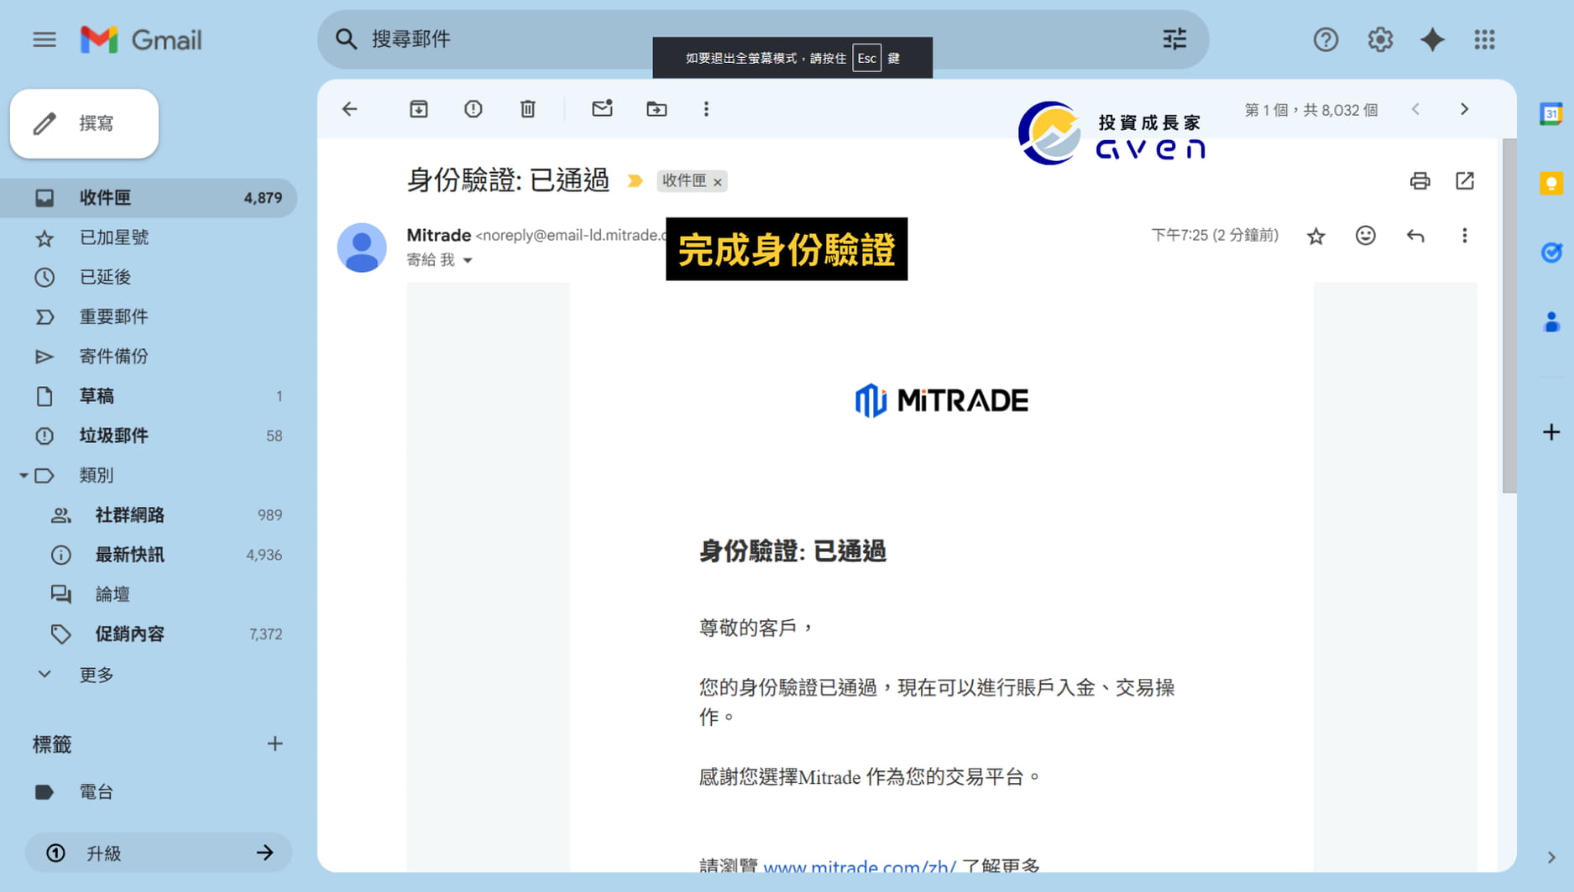Click the 升級 upgrade button
Screen dimensions: 1574x892
[x=159, y=853]
